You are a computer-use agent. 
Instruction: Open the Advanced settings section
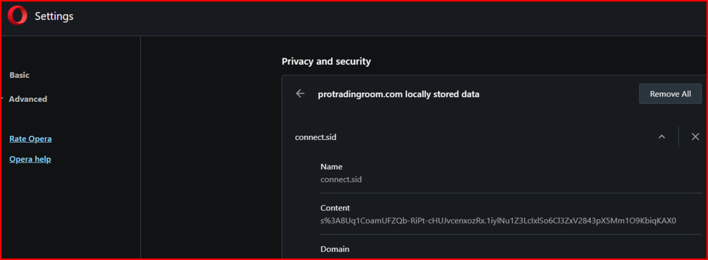[x=28, y=99]
